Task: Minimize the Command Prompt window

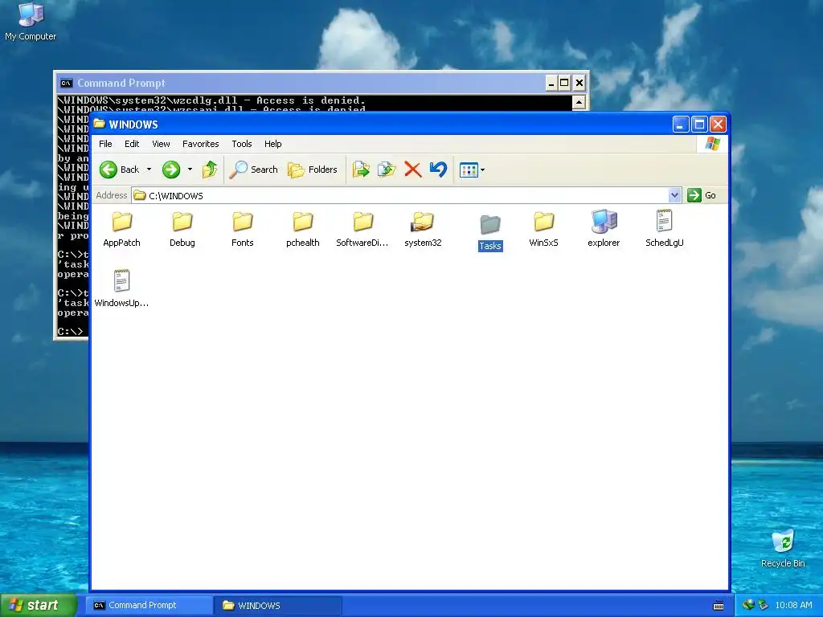Action: [551, 83]
